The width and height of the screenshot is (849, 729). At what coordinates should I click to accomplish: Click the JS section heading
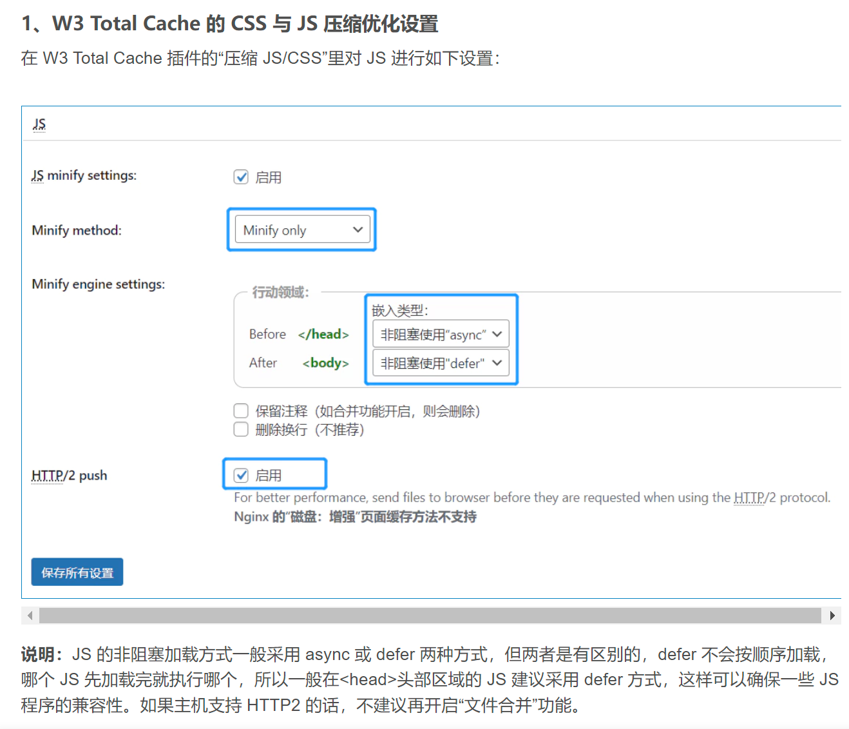[39, 124]
